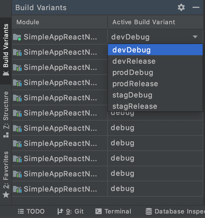Click the Android icon by Build Variants
Screen dimensions: 205x218
coord(6,74)
